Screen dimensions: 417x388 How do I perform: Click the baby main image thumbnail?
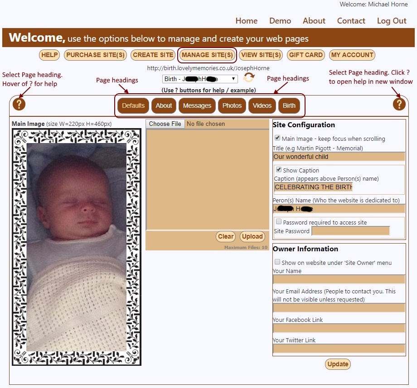77,247
